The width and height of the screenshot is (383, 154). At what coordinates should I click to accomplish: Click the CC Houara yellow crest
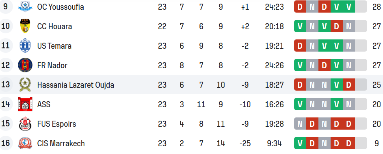click(x=25, y=26)
